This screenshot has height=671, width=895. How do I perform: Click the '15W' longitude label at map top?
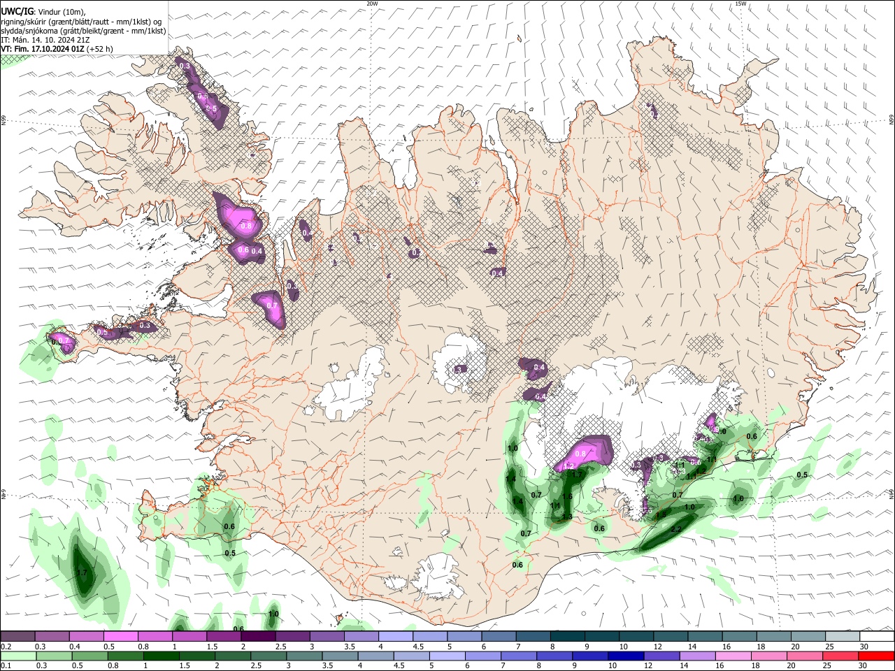tap(740, 3)
